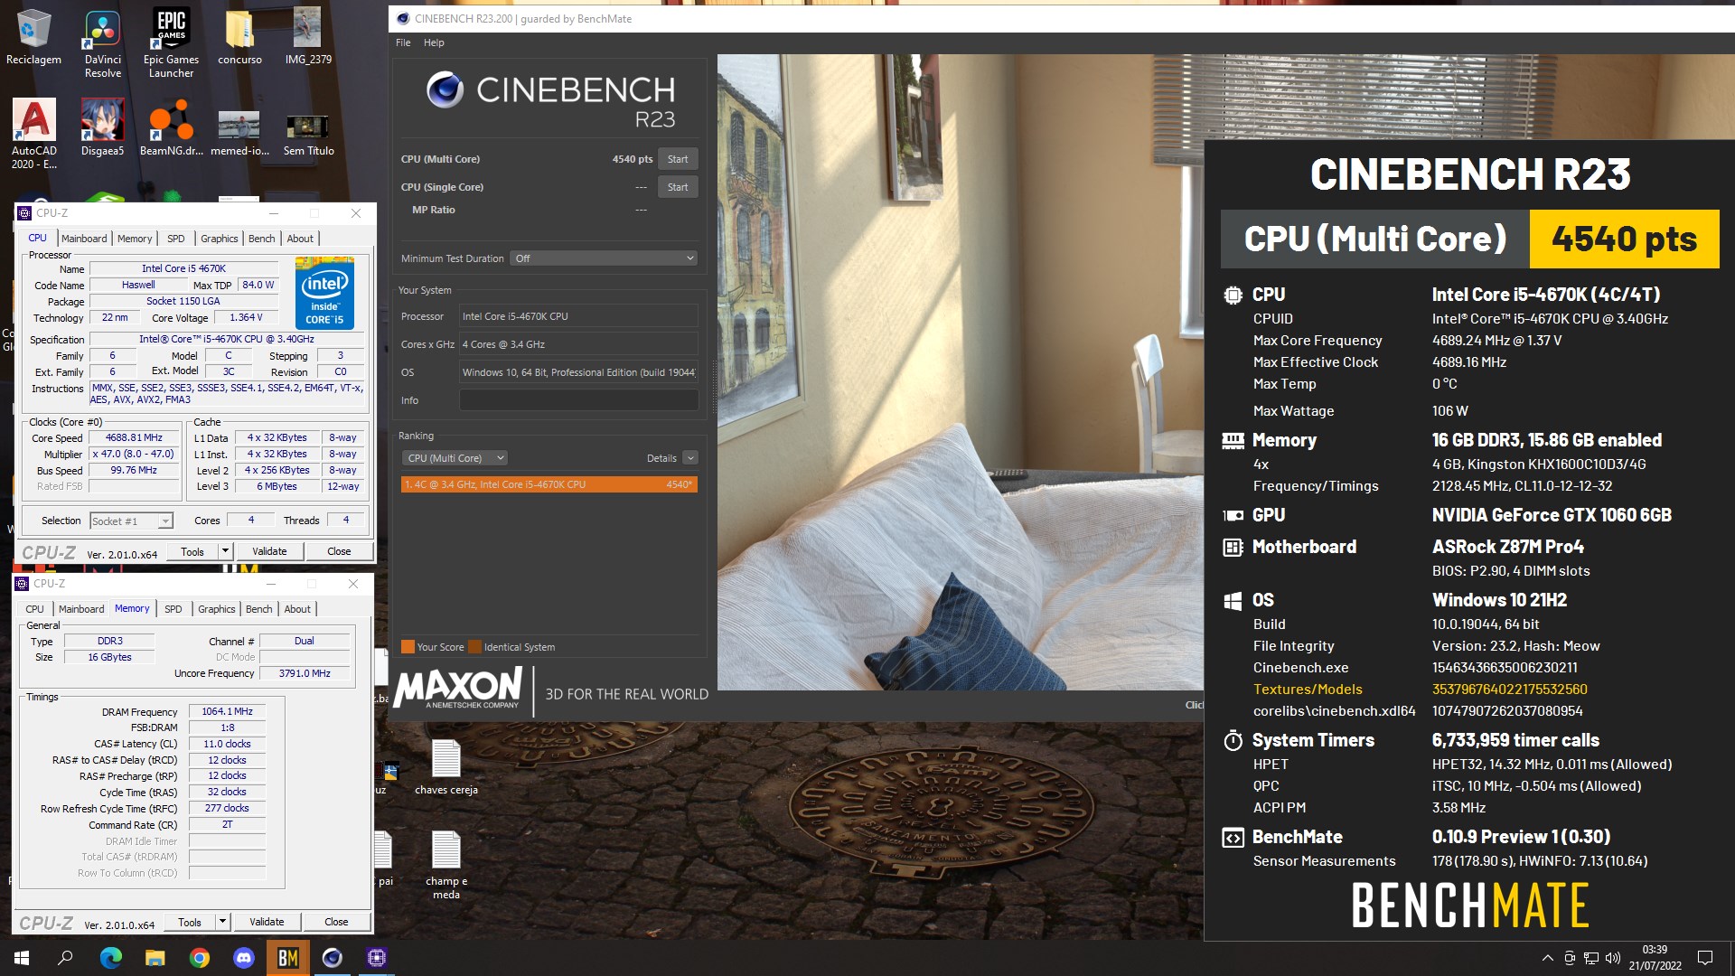Open champ e meda text file

pyautogui.click(x=445, y=865)
